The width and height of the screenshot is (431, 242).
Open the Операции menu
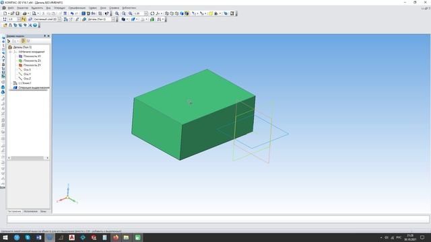pos(60,8)
